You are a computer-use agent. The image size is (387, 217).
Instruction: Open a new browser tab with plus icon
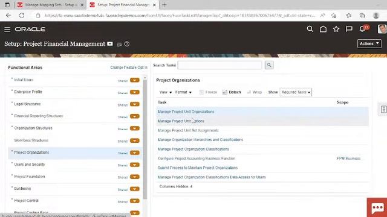(164, 5)
